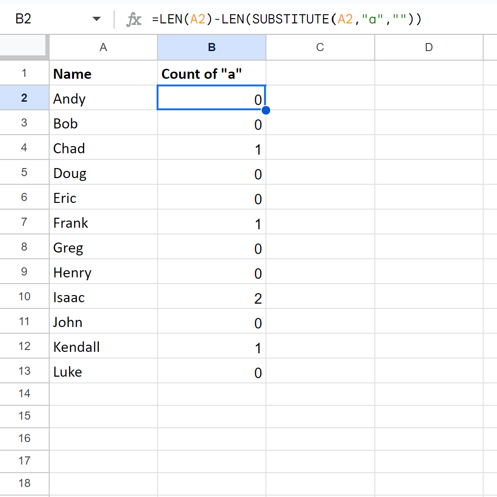Open the Name Box dropdown arrow
The width and height of the screenshot is (497, 497).
pyautogui.click(x=97, y=19)
